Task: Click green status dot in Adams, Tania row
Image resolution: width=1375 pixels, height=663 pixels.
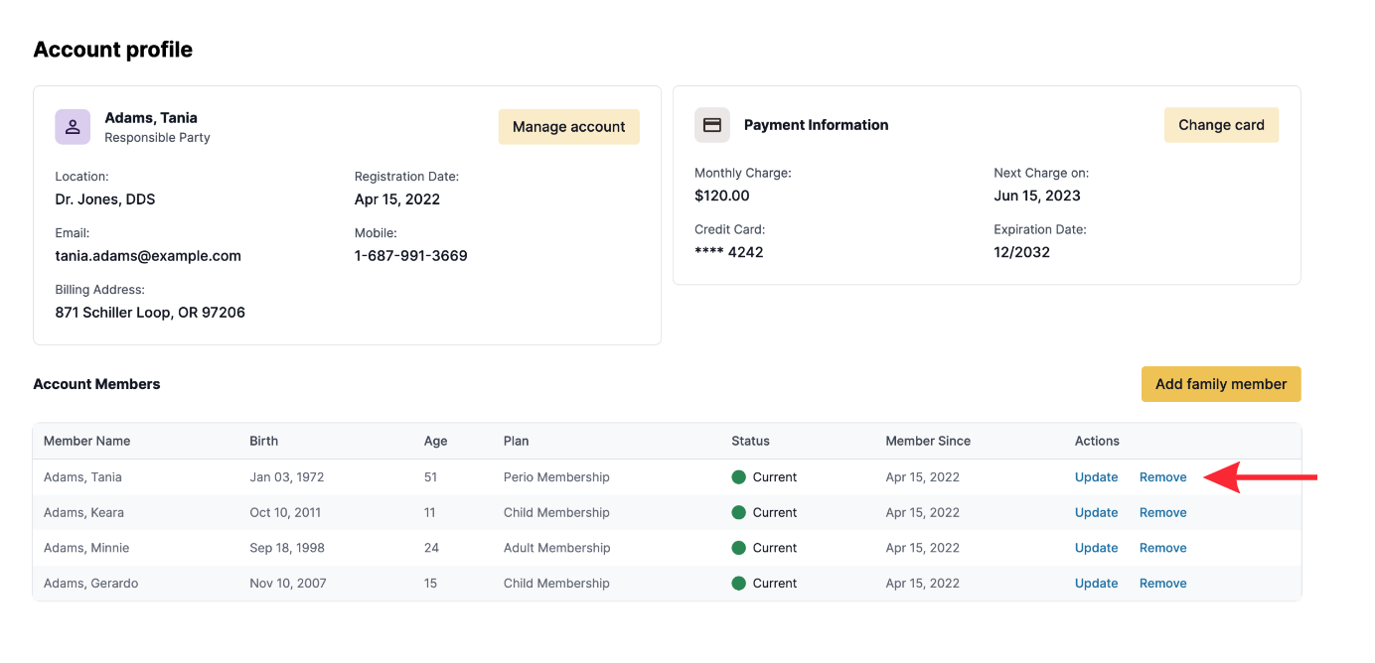Action: pos(738,477)
